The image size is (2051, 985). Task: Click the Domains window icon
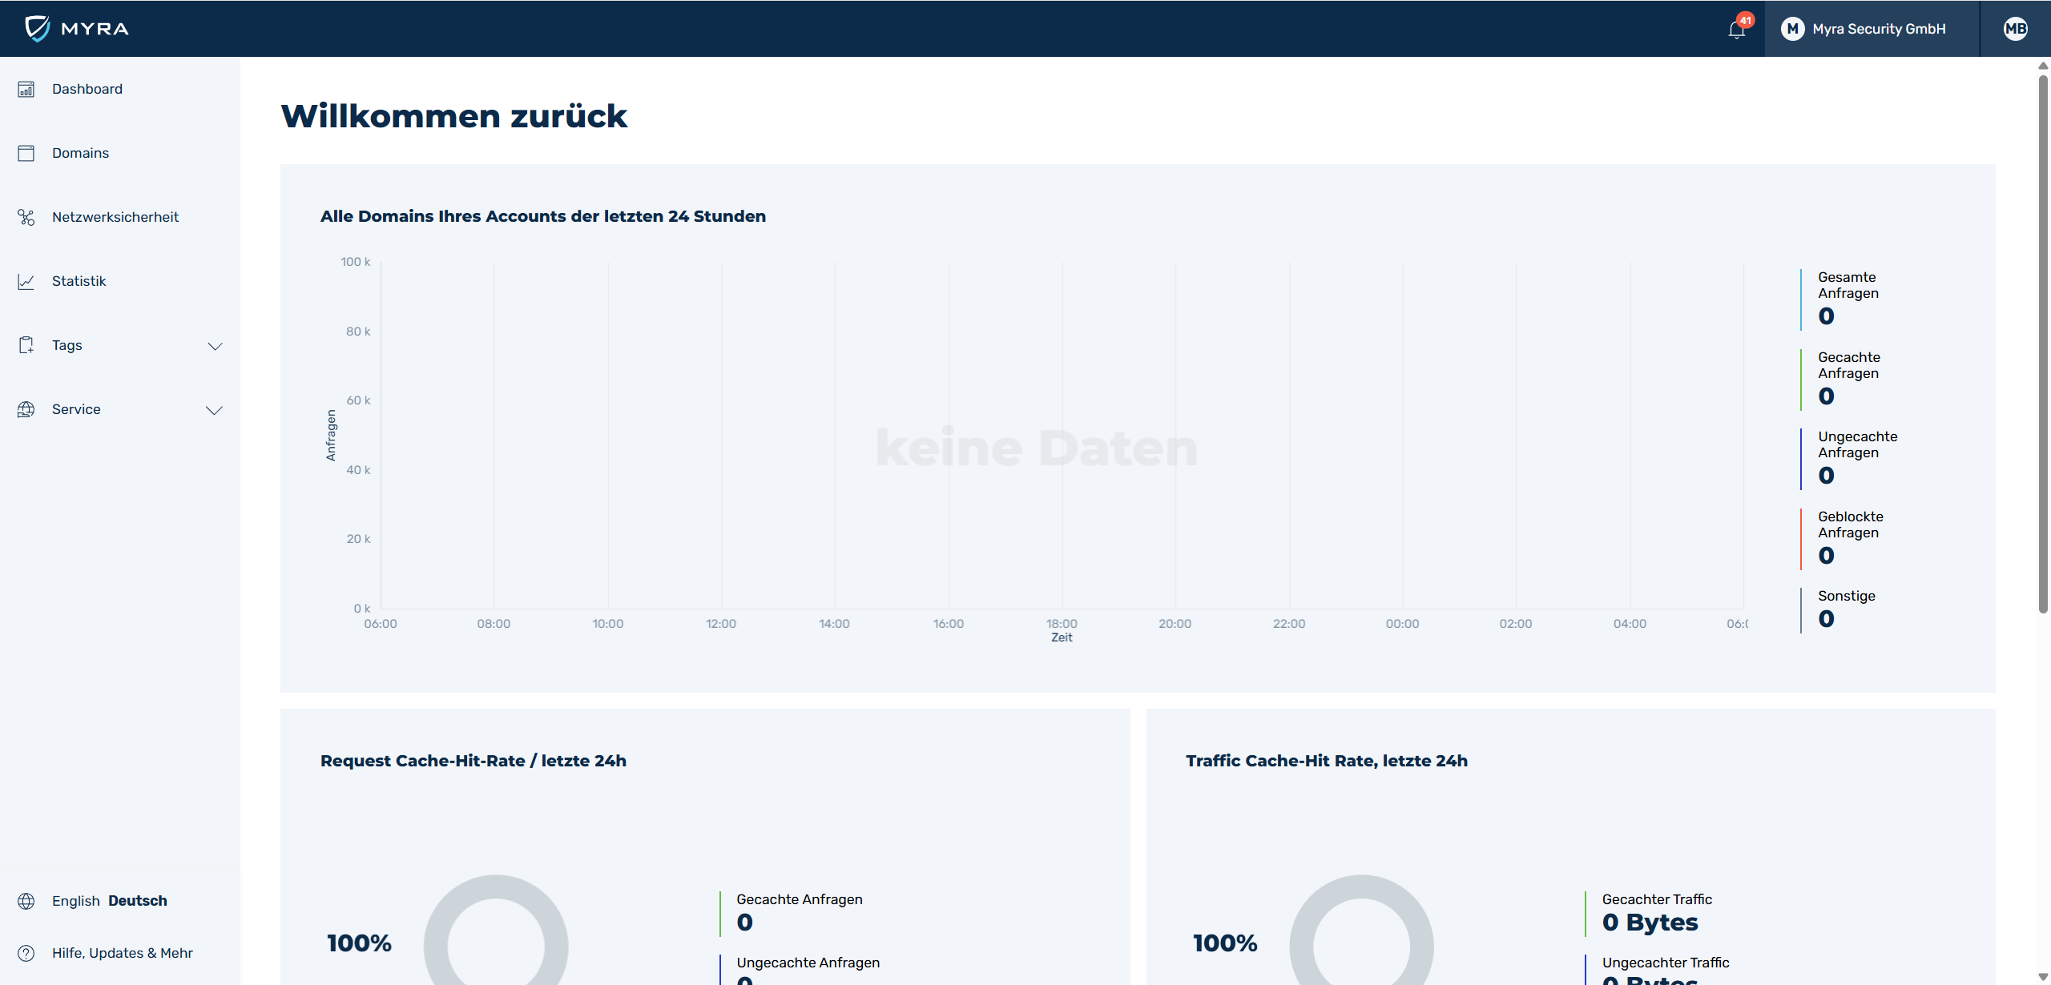pos(26,153)
